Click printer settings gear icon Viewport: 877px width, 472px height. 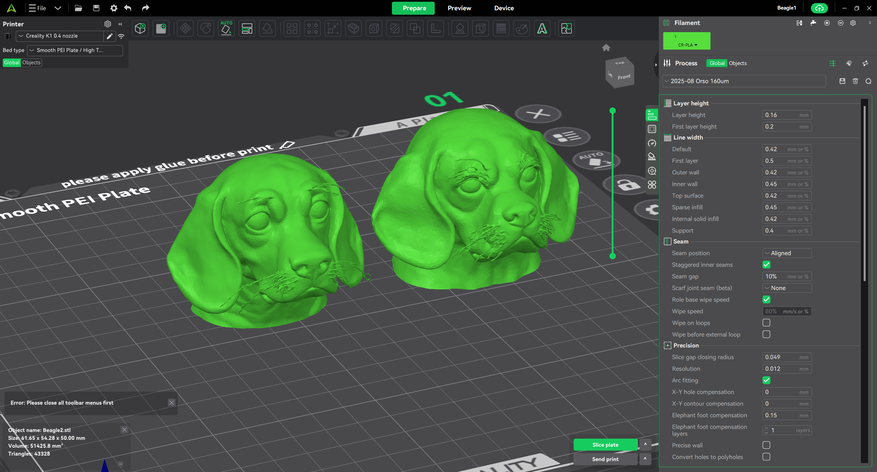point(108,24)
